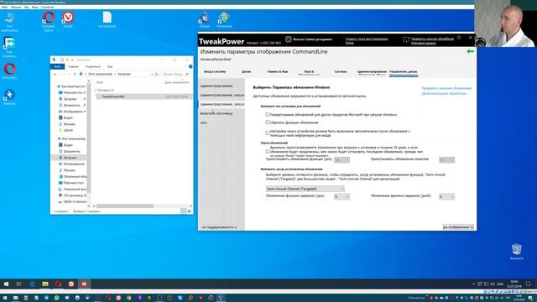
Task: Open Explorer help question mark icon
Action: click(190, 66)
